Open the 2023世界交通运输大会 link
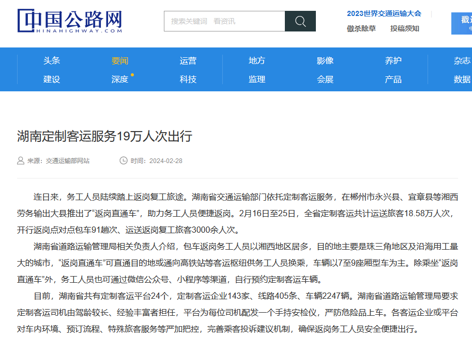472x339 pixels. pos(384,13)
